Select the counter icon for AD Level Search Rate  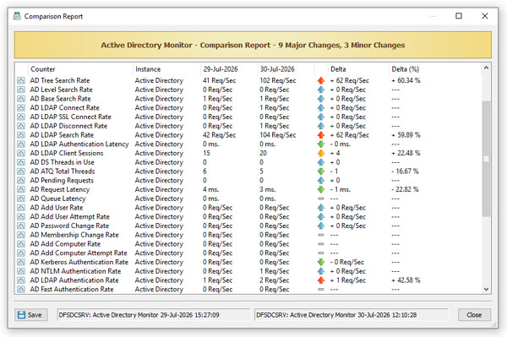(x=21, y=90)
